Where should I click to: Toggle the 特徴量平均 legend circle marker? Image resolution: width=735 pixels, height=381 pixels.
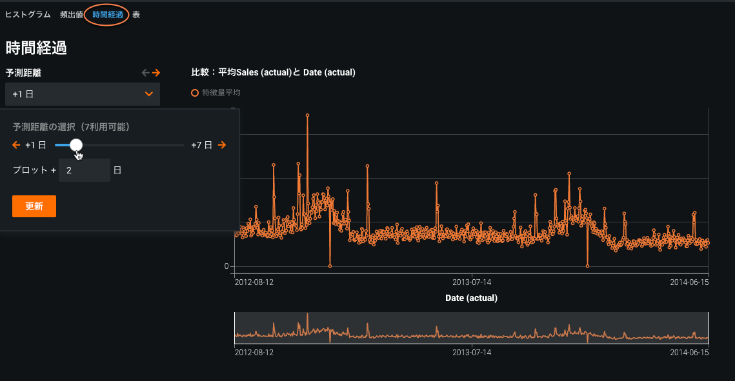195,93
